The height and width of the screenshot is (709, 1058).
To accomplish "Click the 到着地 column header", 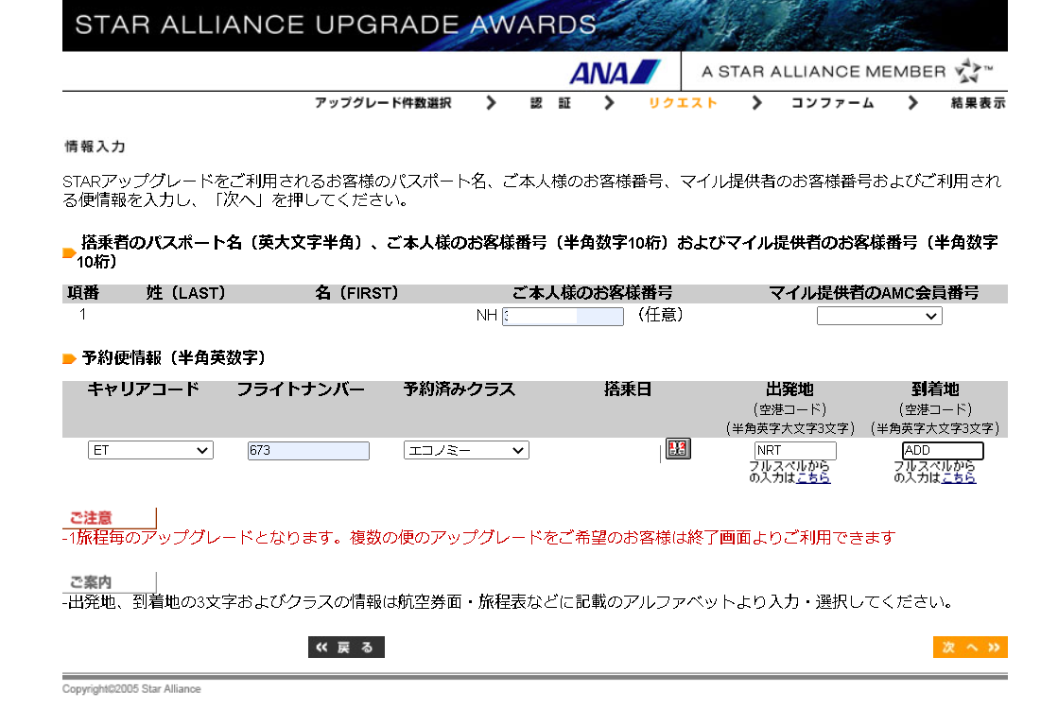I will pyautogui.click(x=935, y=389).
